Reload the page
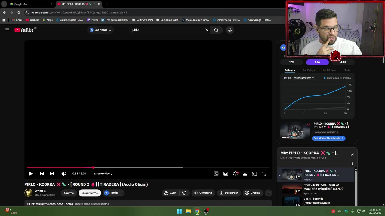 19,13
